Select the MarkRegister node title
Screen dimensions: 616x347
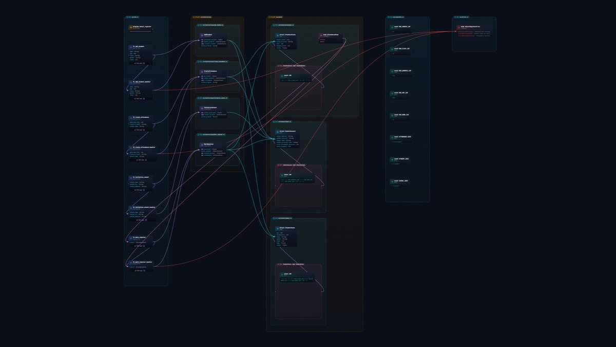[x=209, y=144]
